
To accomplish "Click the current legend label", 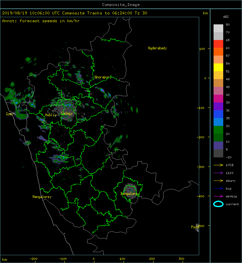I will coord(232,204).
